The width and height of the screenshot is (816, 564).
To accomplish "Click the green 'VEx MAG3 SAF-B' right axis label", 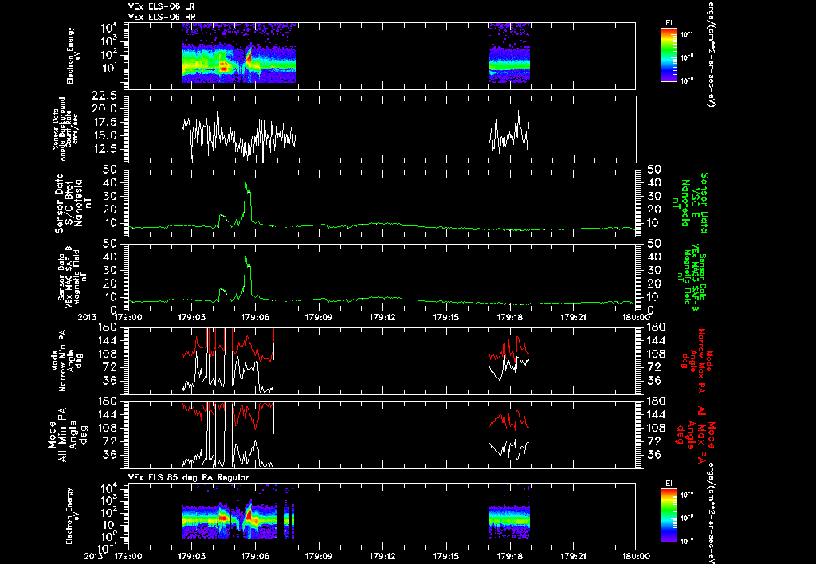I will tap(692, 278).
